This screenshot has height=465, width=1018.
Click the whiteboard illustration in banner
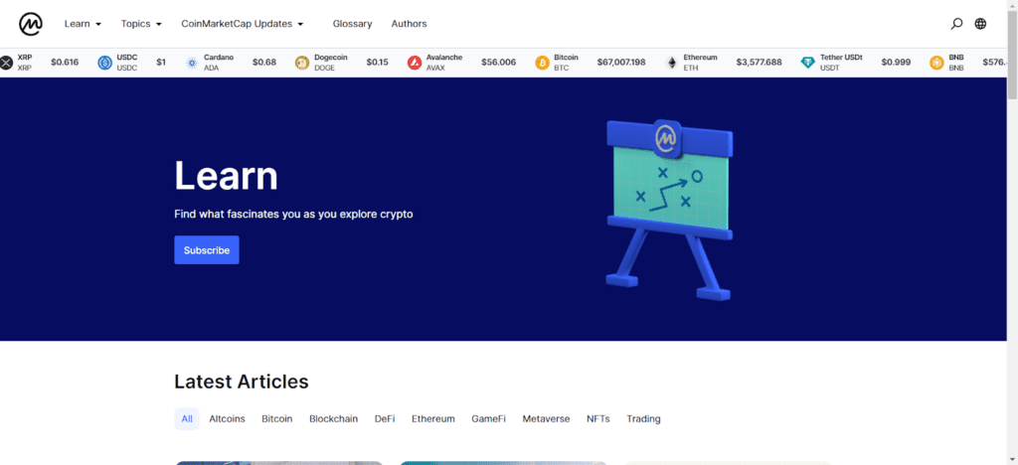669,209
